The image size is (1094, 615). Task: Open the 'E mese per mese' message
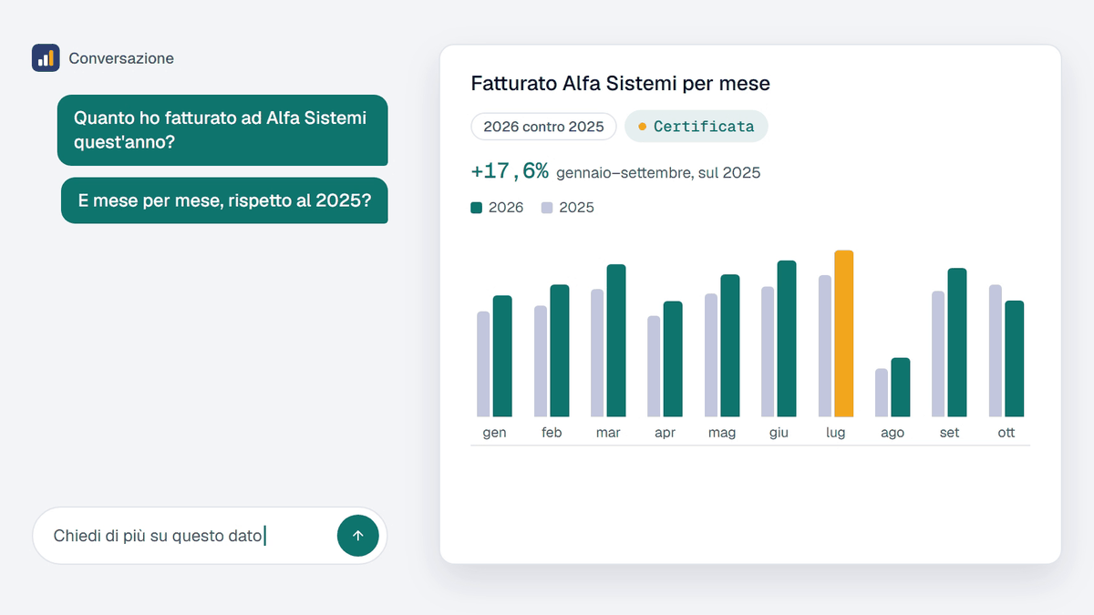224,200
